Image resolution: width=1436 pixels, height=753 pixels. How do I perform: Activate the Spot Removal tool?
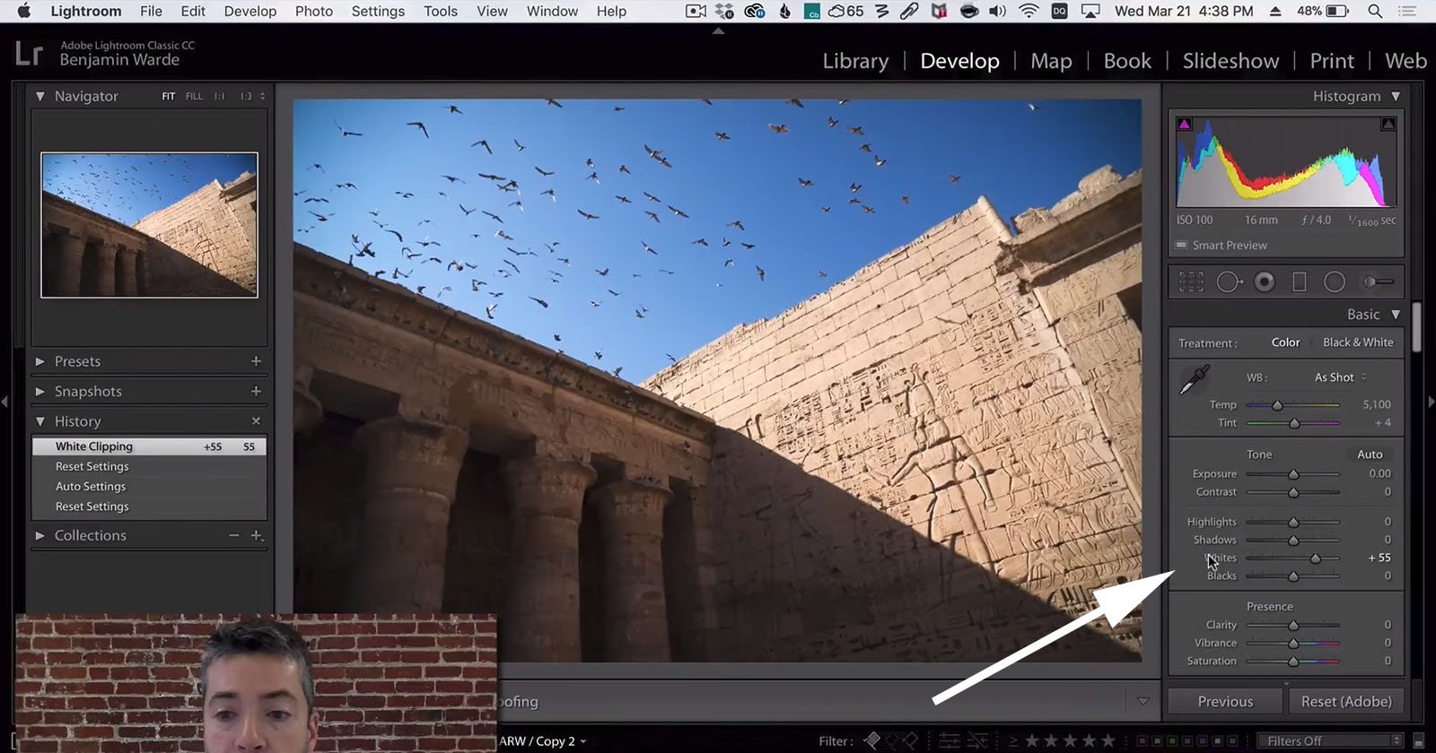click(x=1229, y=282)
